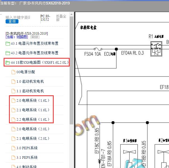Click the sidebar scrollbar up arrow
Viewport: 169px width, 168px height.
[x=71, y=14]
